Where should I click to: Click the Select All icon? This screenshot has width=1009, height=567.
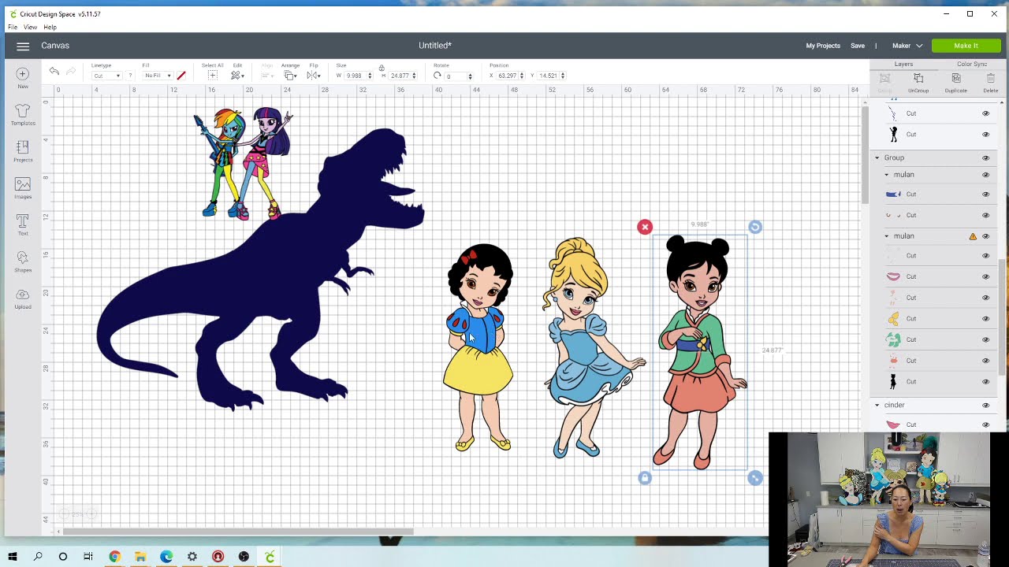pyautogui.click(x=212, y=76)
